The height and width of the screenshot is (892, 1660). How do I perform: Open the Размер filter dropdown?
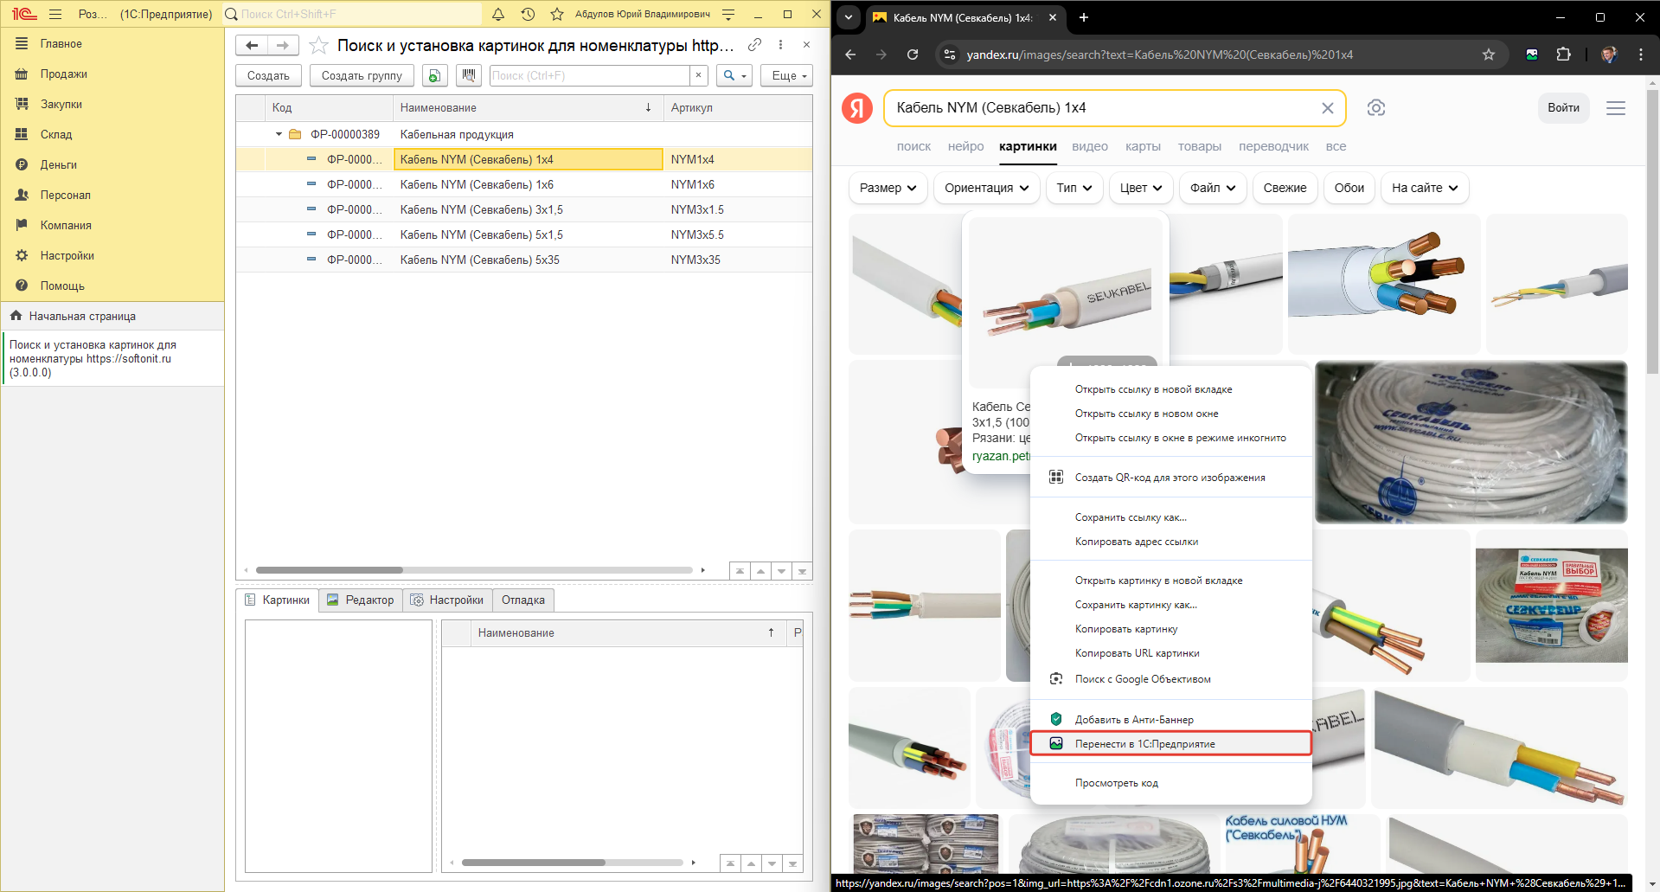click(888, 188)
